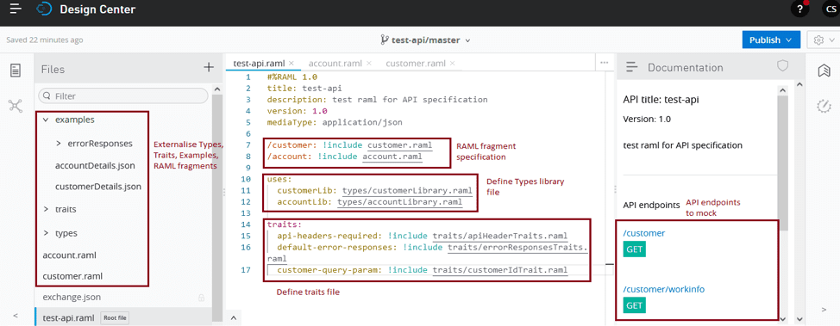Follow the customer.raml include link on line 7
This screenshot has height=326, width=840.
399,145
